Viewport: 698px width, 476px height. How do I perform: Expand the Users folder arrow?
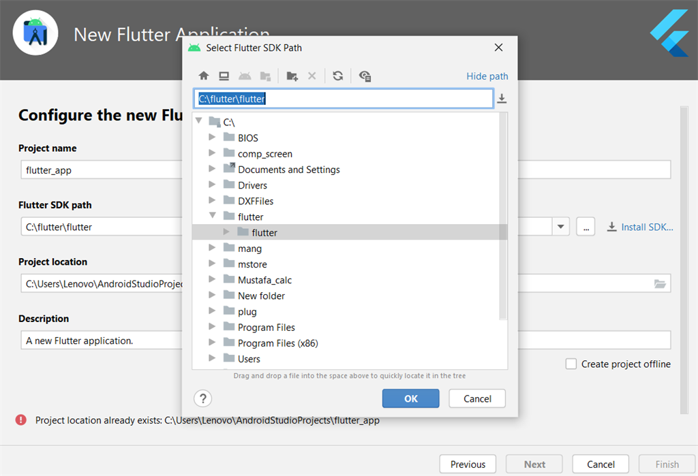pos(212,358)
